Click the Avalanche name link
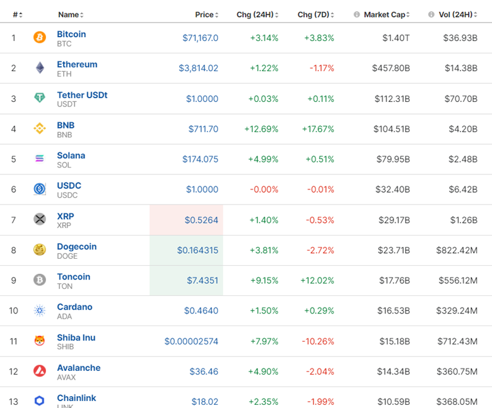The width and height of the screenshot is (492, 408). tap(78, 368)
